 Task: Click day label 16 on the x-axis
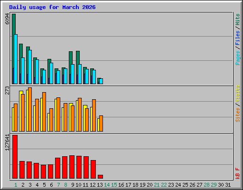(x=121, y=185)
